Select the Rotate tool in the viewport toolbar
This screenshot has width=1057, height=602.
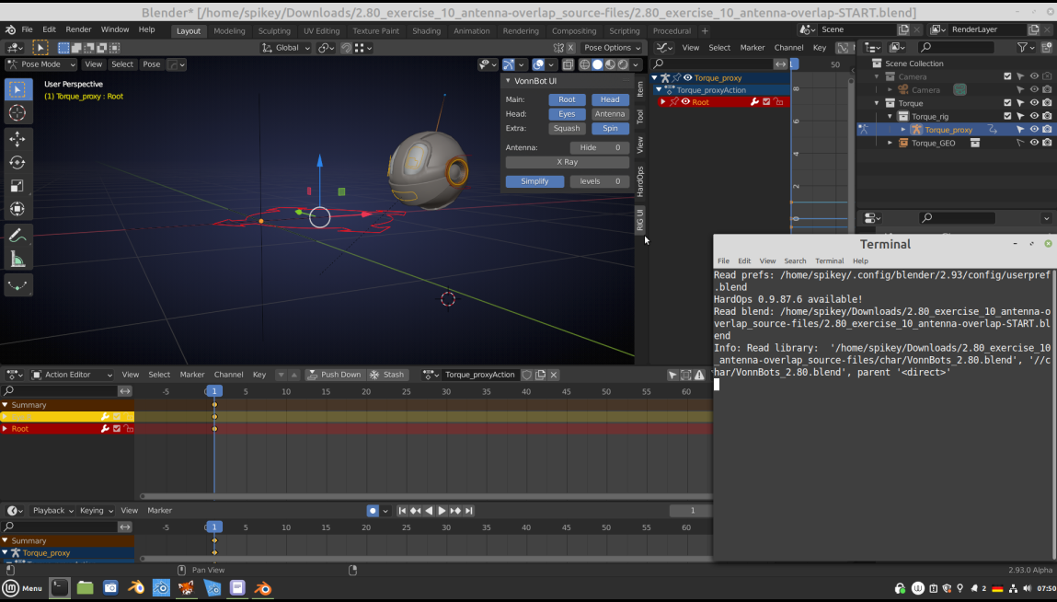[x=17, y=163]
